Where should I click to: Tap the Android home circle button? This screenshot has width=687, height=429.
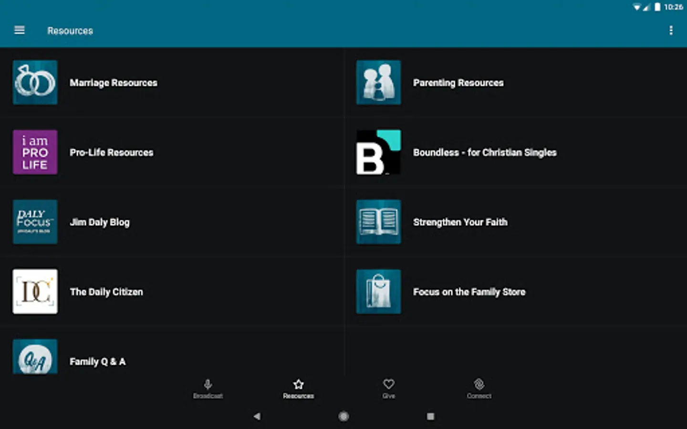coord(343,416)
